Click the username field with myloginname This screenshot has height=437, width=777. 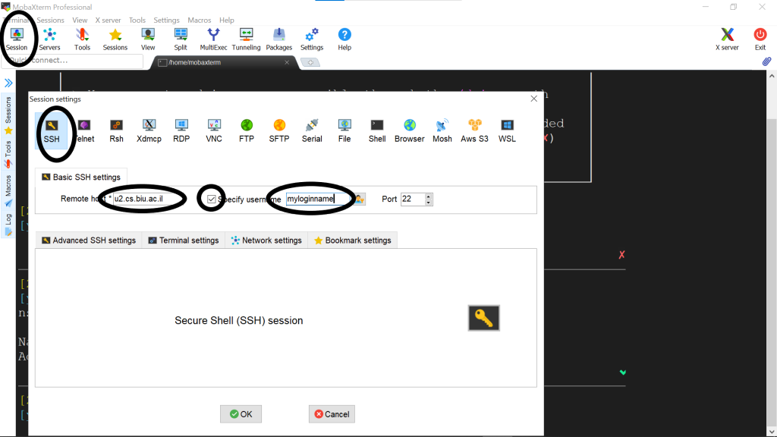click(319, 200)
